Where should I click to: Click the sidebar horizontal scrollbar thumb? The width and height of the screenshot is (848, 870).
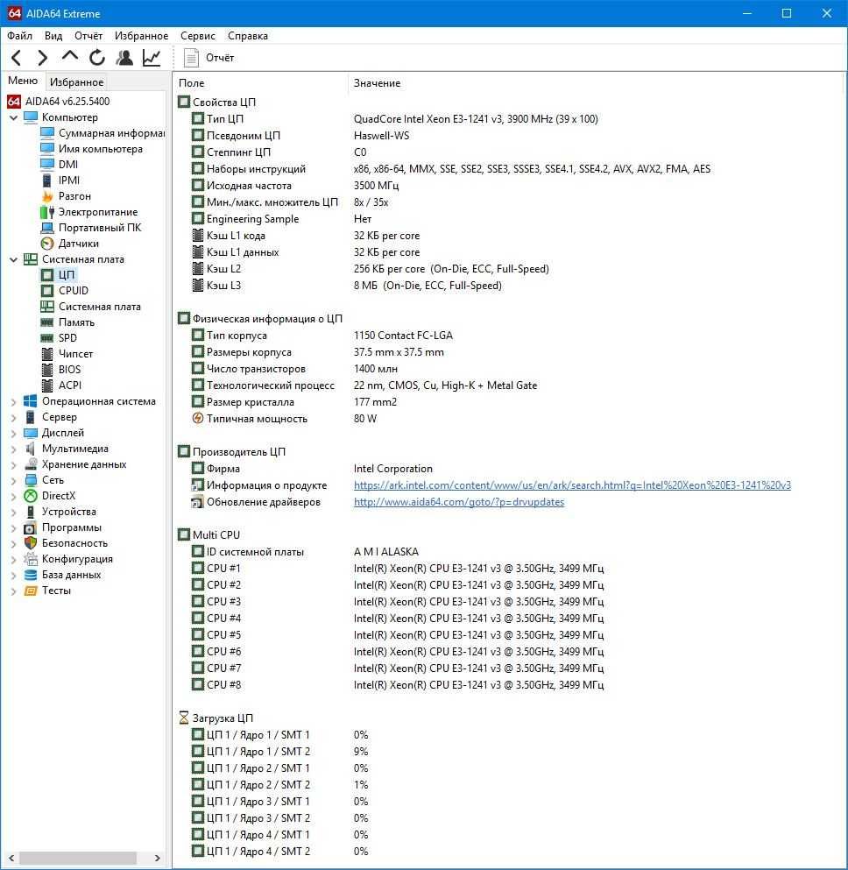[x=78, y=858]
